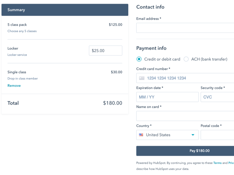This screenshot has height=175, width=234.
Task: Click the credit card icon in card number field
Action: 142,78
